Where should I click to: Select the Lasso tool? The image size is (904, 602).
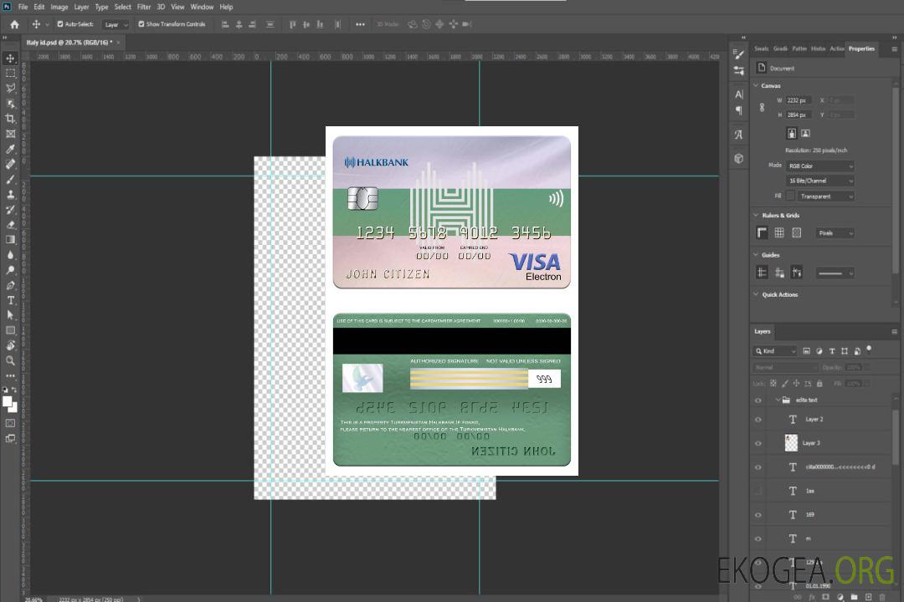click(x=10, y=88)
